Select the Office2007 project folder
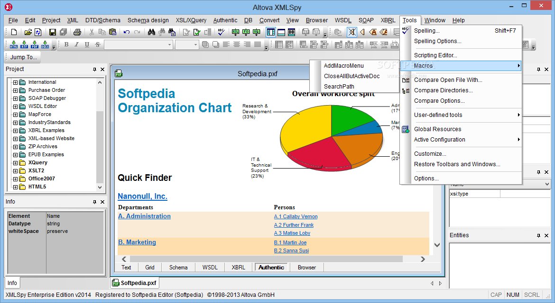Image resolution: width=555 pixels, height=303 pixels. click(x=41, y=179)
